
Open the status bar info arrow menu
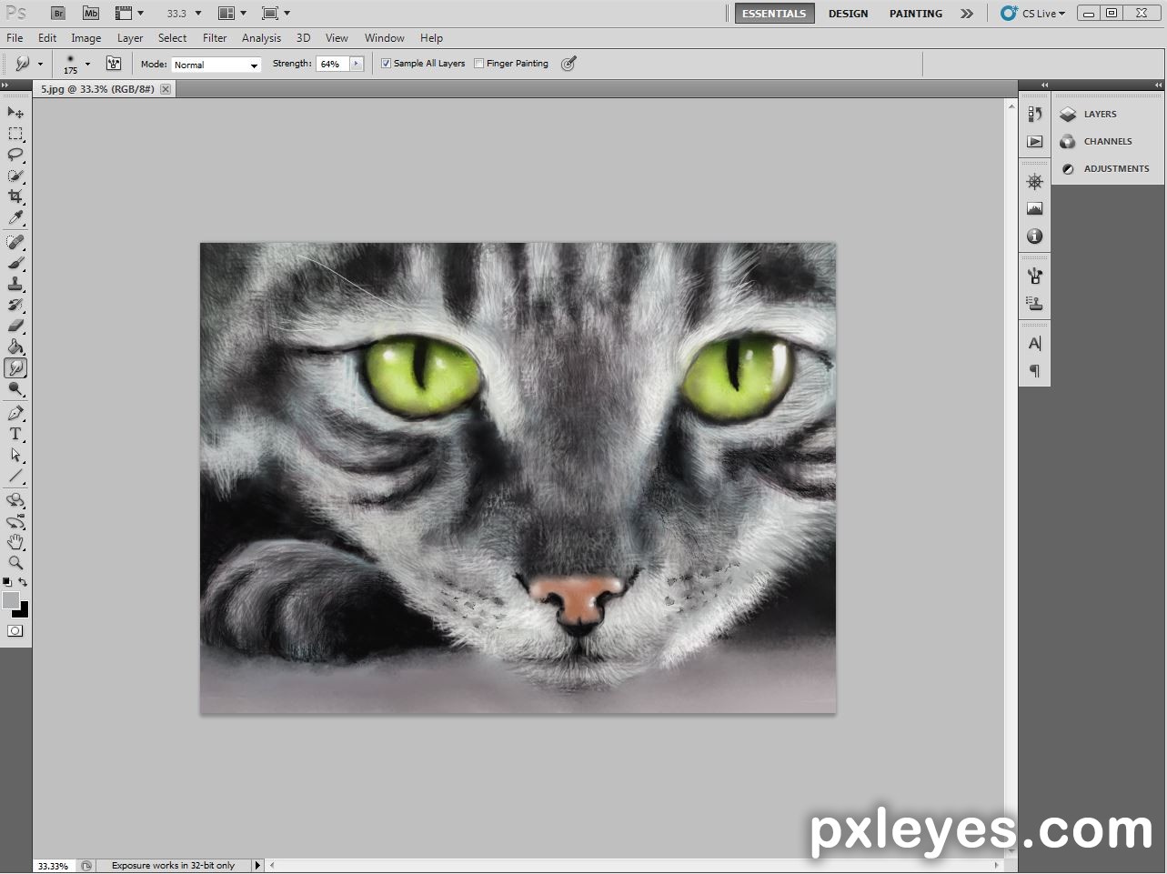click(x=257, y=866)
